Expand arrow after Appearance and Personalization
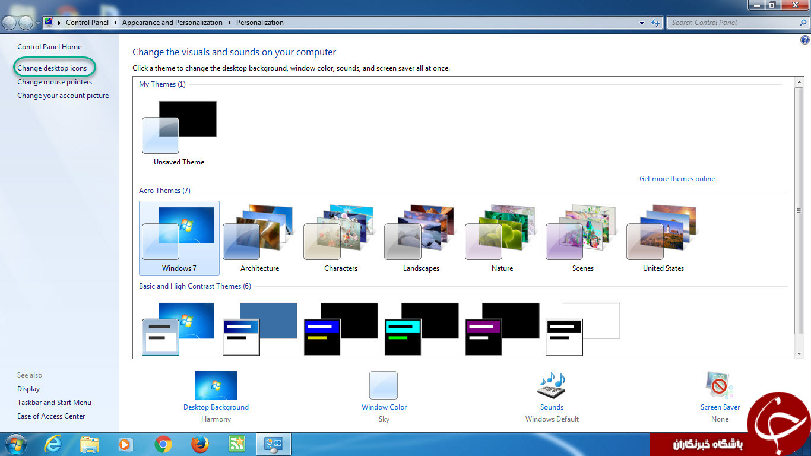Image resolution: width=811 pixels, height=456 pixels. tap(229, 23)
